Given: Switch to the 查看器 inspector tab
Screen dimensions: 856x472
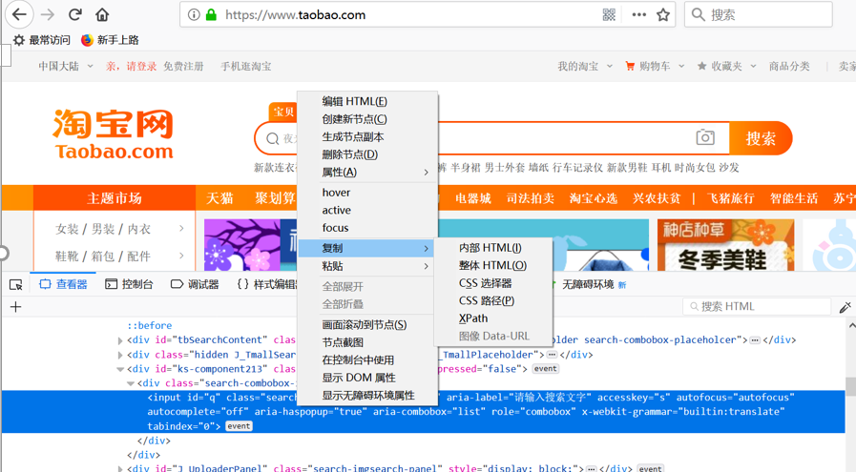Looking at the screenshot, I should tap(63, 284).
